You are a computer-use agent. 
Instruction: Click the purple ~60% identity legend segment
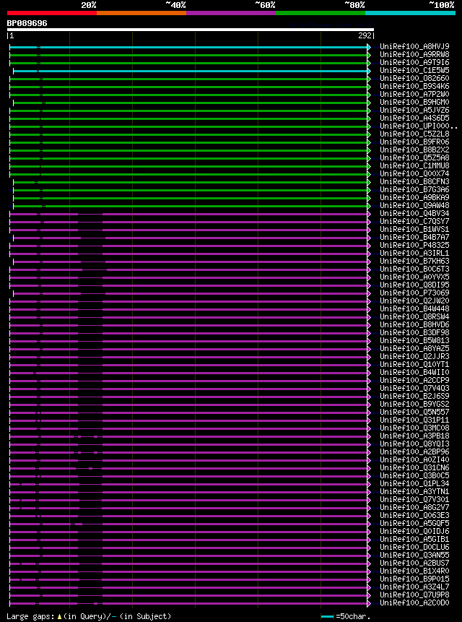(x=231, y=13)
